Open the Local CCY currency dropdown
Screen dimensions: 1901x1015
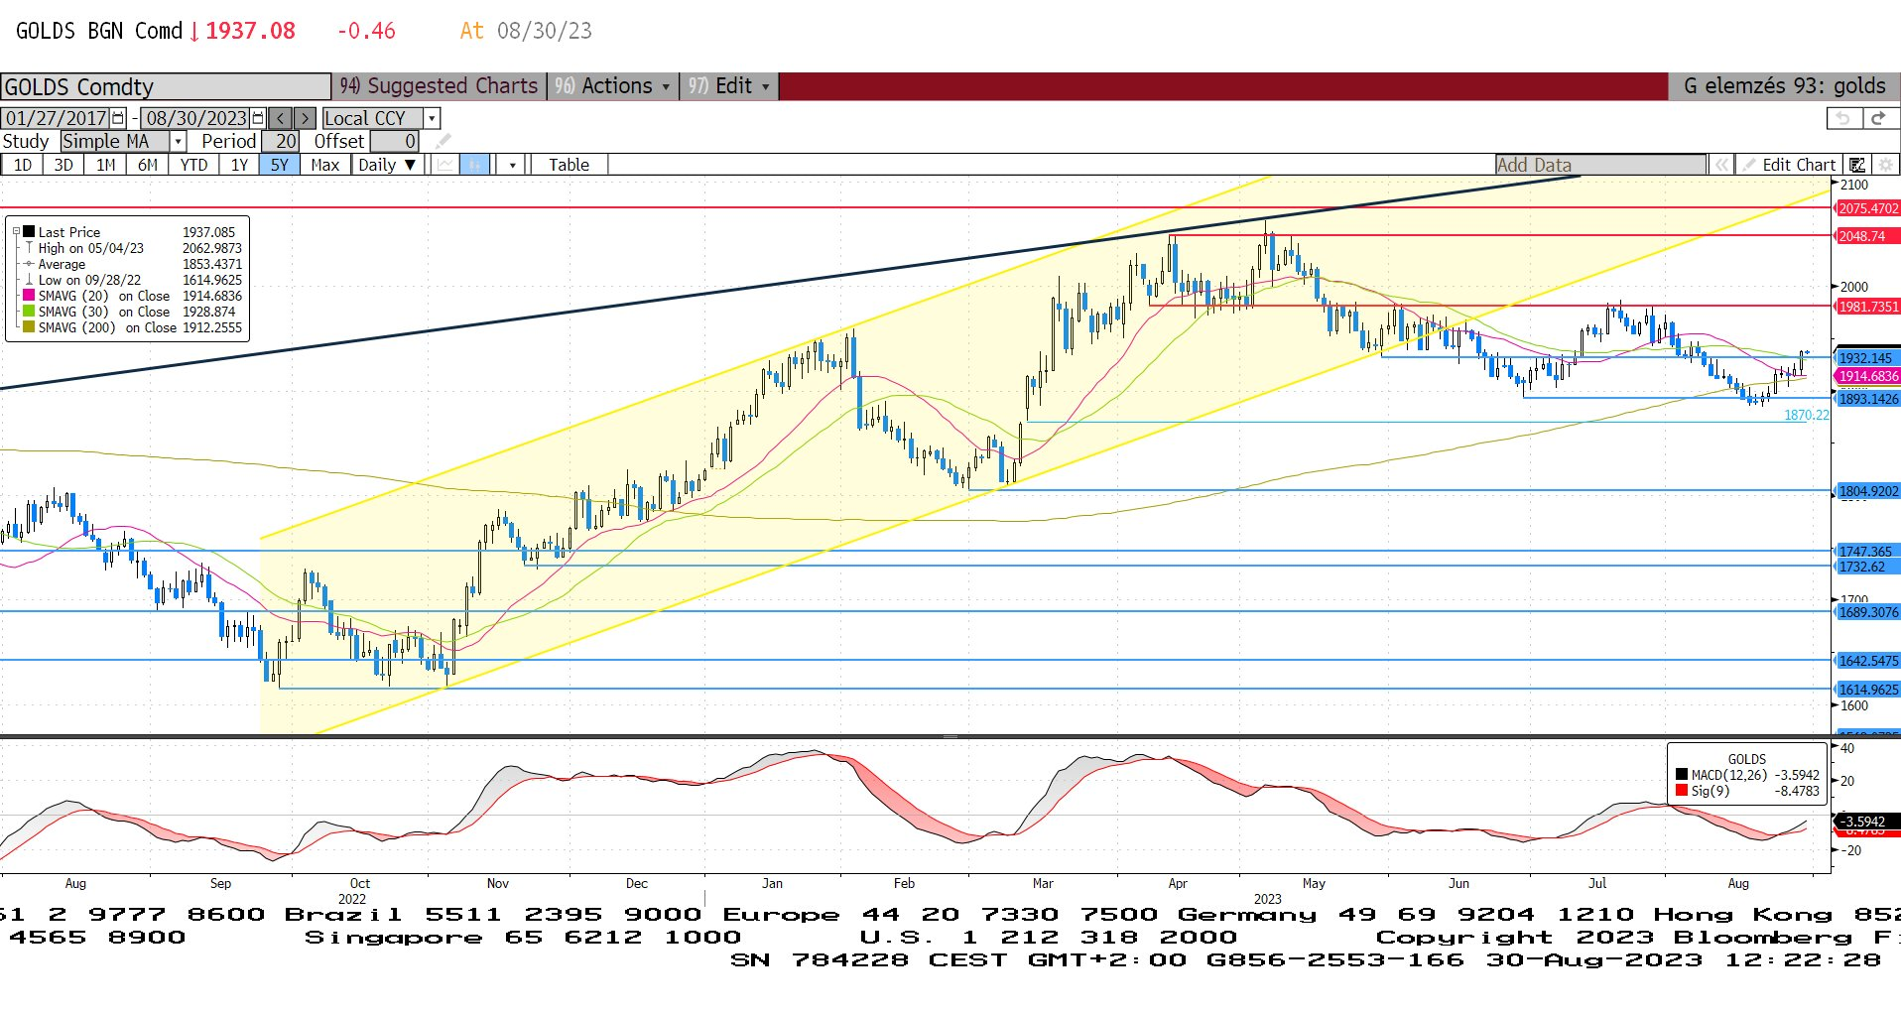(432, 118)
